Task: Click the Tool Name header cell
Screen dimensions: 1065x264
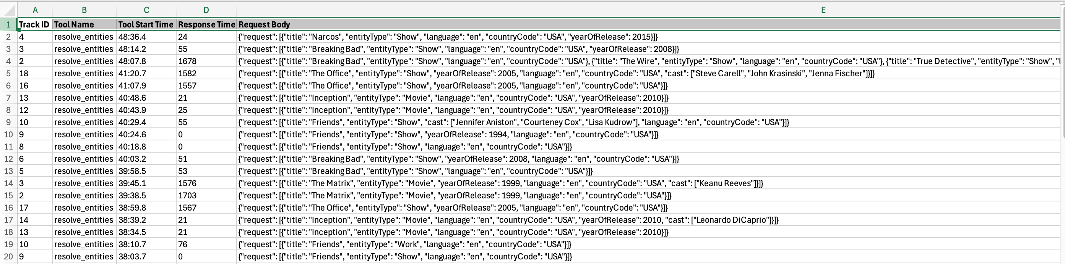Action: [x=84, y=24]
